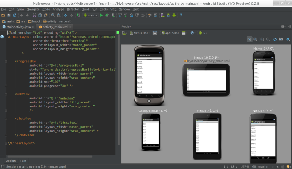Viewport: 292px width, 169px height.
Task: Open Replace with the second magnifier icon
Action: (x=58, y=15)
